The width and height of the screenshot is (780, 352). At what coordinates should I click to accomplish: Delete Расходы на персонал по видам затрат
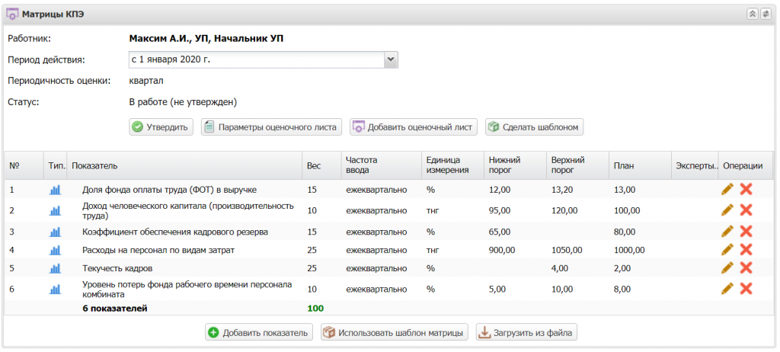[x=746, y=250]
